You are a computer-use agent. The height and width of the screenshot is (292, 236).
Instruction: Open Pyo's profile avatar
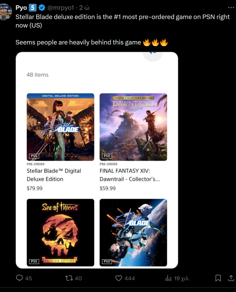click(x=6, y=12)
